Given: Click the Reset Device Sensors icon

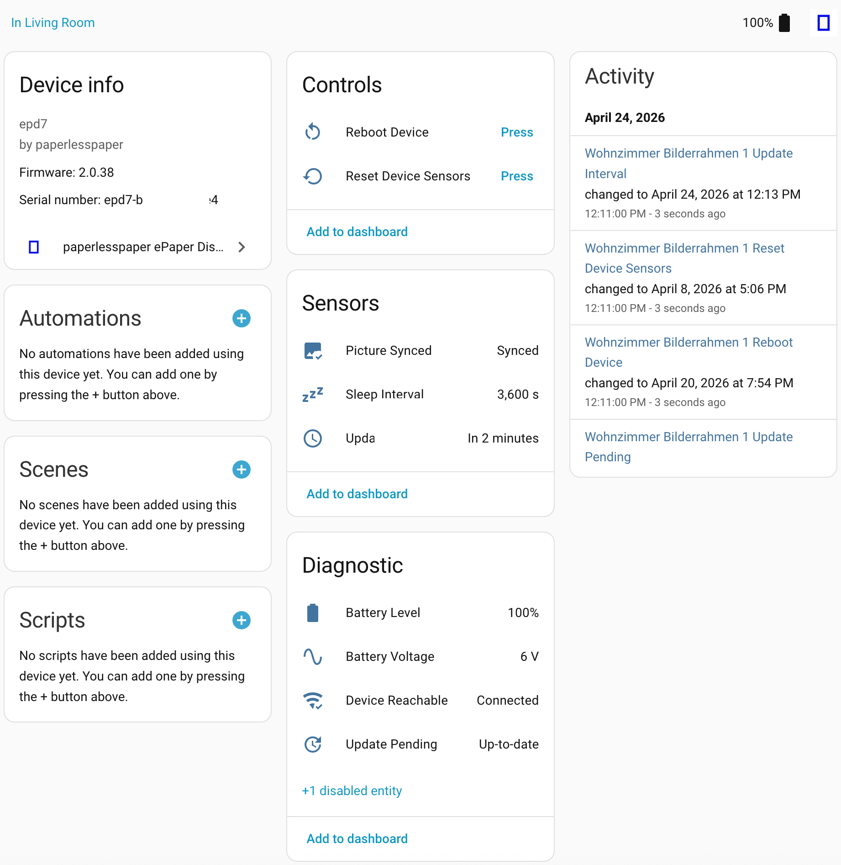Looking at the screenshot, I should (x=313, y=176).
